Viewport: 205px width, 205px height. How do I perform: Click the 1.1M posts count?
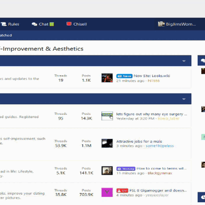(86, 146)
